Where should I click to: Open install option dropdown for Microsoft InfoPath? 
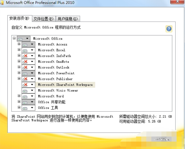point(32,56)
